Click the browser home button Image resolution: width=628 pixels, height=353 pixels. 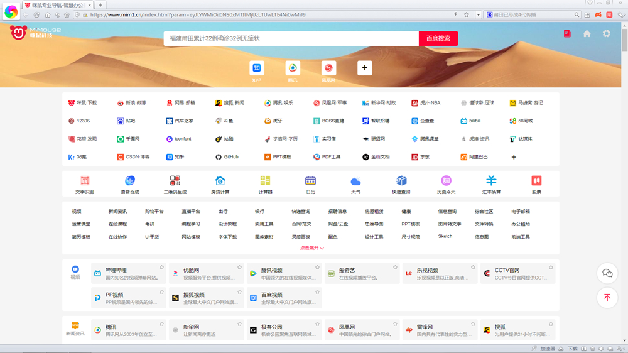tap(47, 15)
